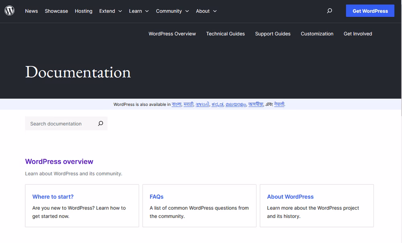Screen dimensions: 402x243
Task: Open the header search magnifier icon
Action: pos(330,11)
